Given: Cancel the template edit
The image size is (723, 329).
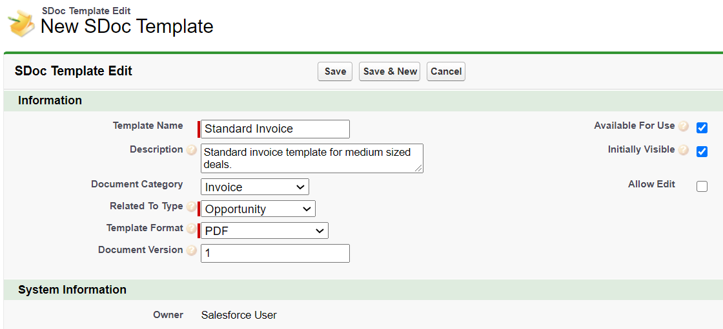Looking at the screenshot, I should 446,71.
